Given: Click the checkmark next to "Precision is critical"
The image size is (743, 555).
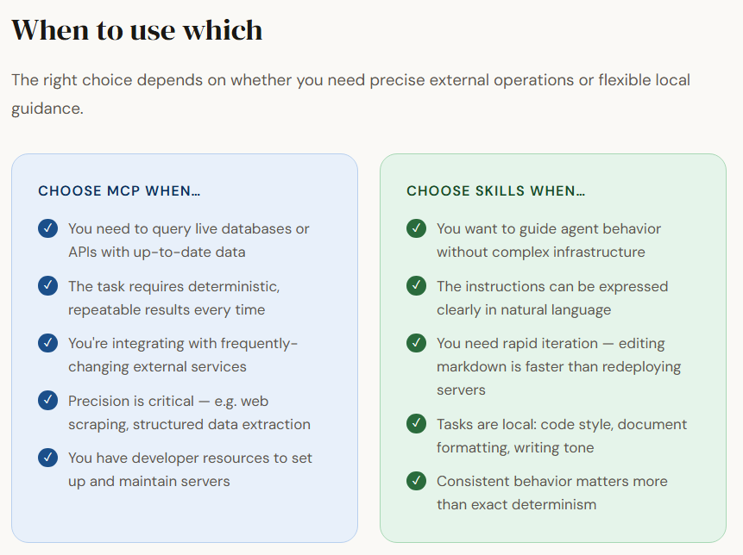Looking at the screenshot, I should [x=48, y=401].
